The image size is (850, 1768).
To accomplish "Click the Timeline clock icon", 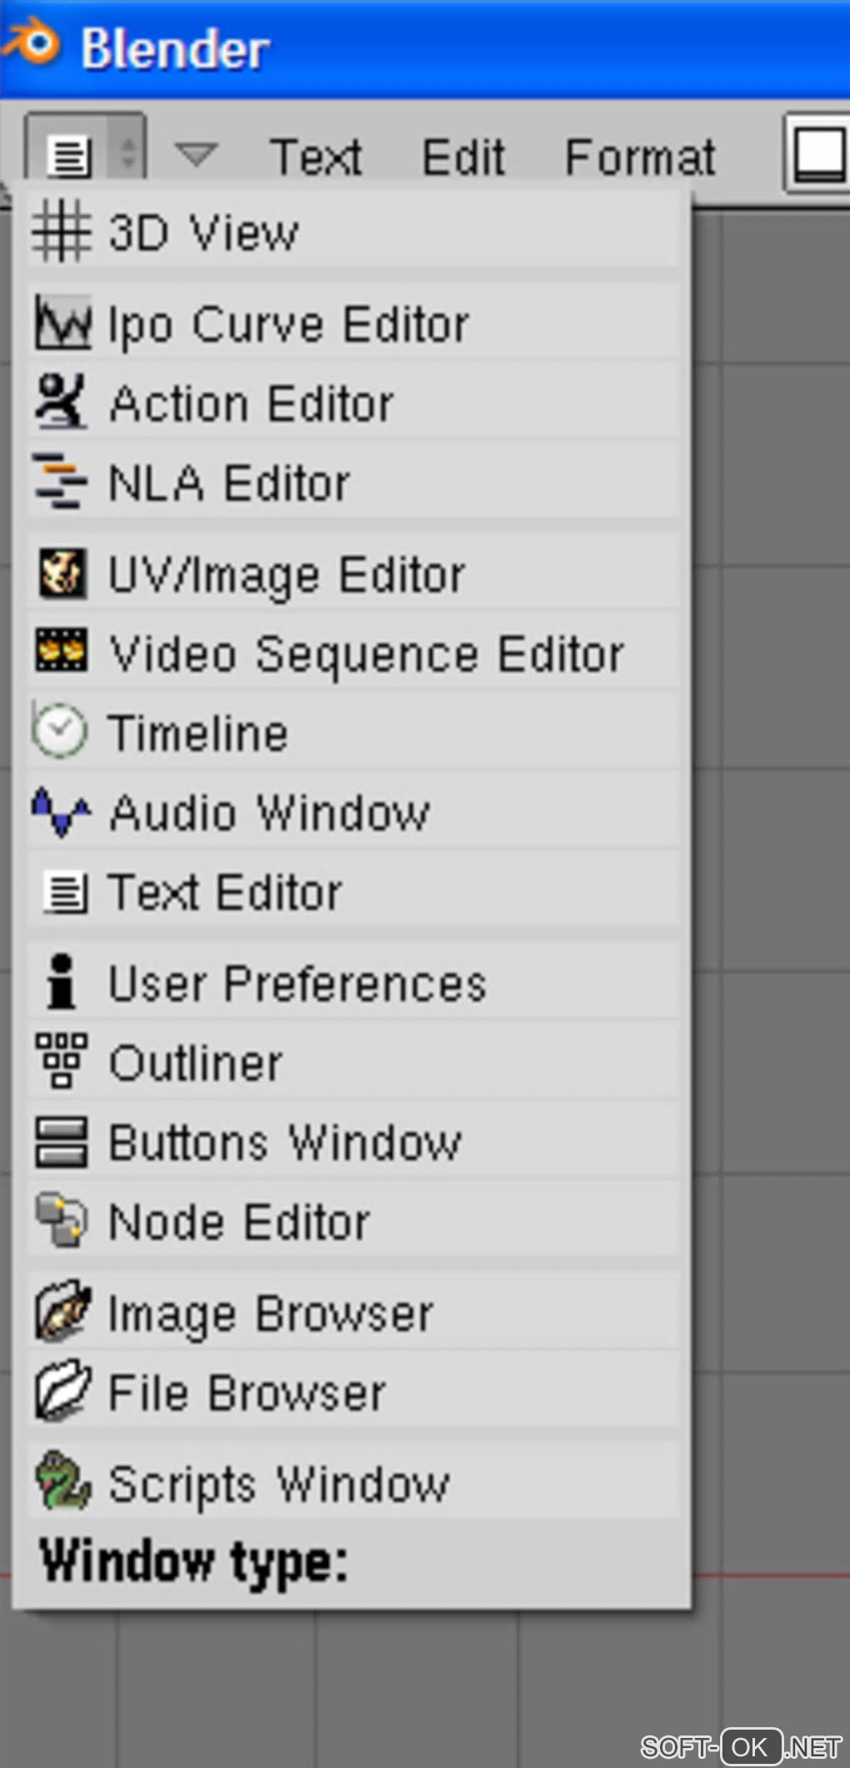I will (59, 732).
